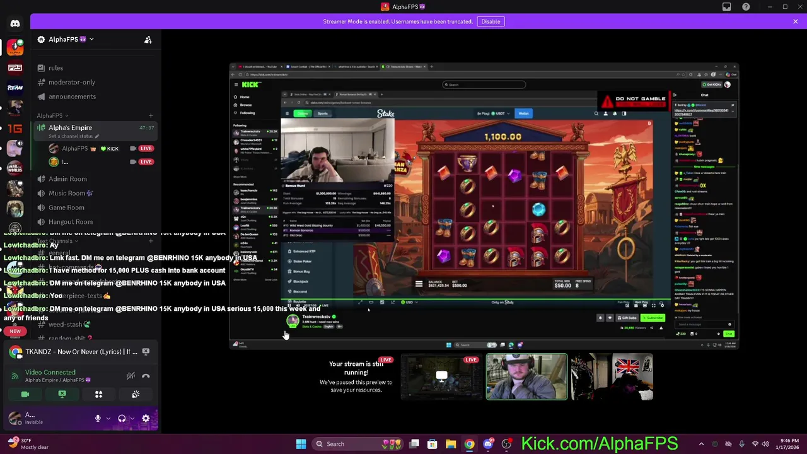Toggle screen share in voice panel
807x454 pixels.
click(62, 394)
